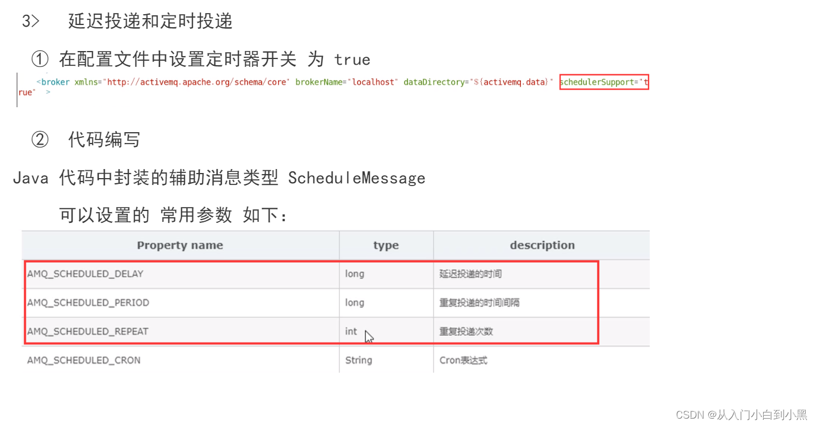Click the '代码编写' subheading

104,140
